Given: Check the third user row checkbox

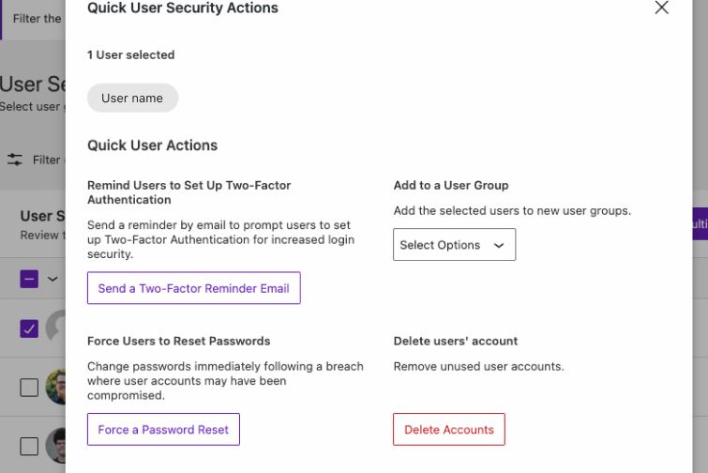Looking at the screenshot, I should (29, 445).
